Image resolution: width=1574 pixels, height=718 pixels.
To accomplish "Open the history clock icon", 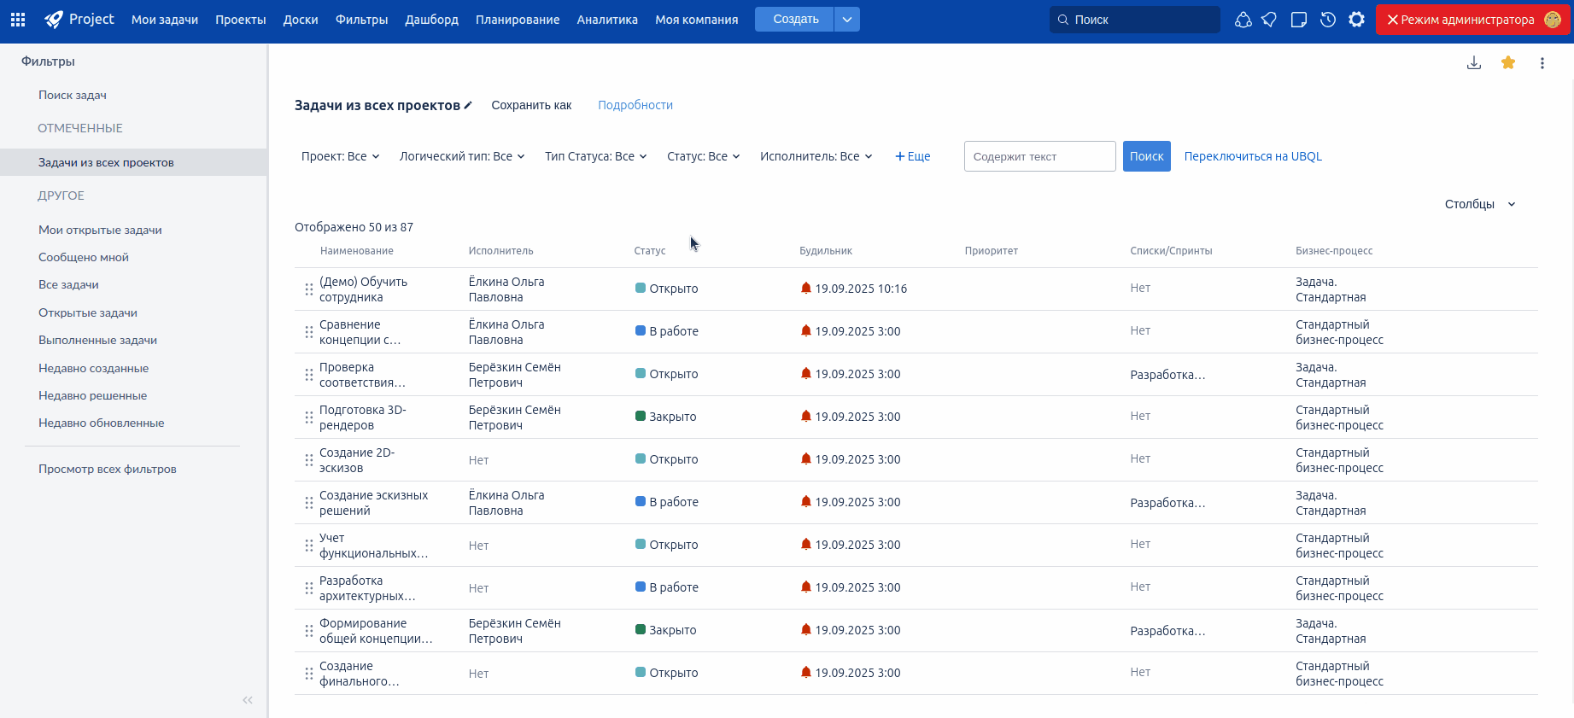I will click(1328, 20).
